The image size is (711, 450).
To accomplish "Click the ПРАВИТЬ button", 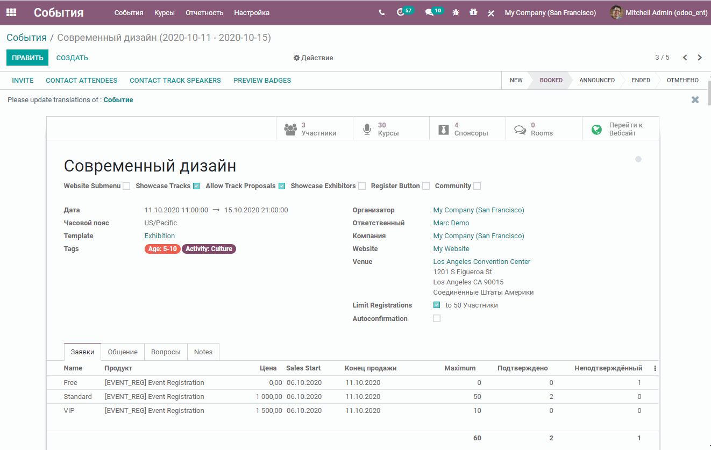I will click(x=27, y=57).
